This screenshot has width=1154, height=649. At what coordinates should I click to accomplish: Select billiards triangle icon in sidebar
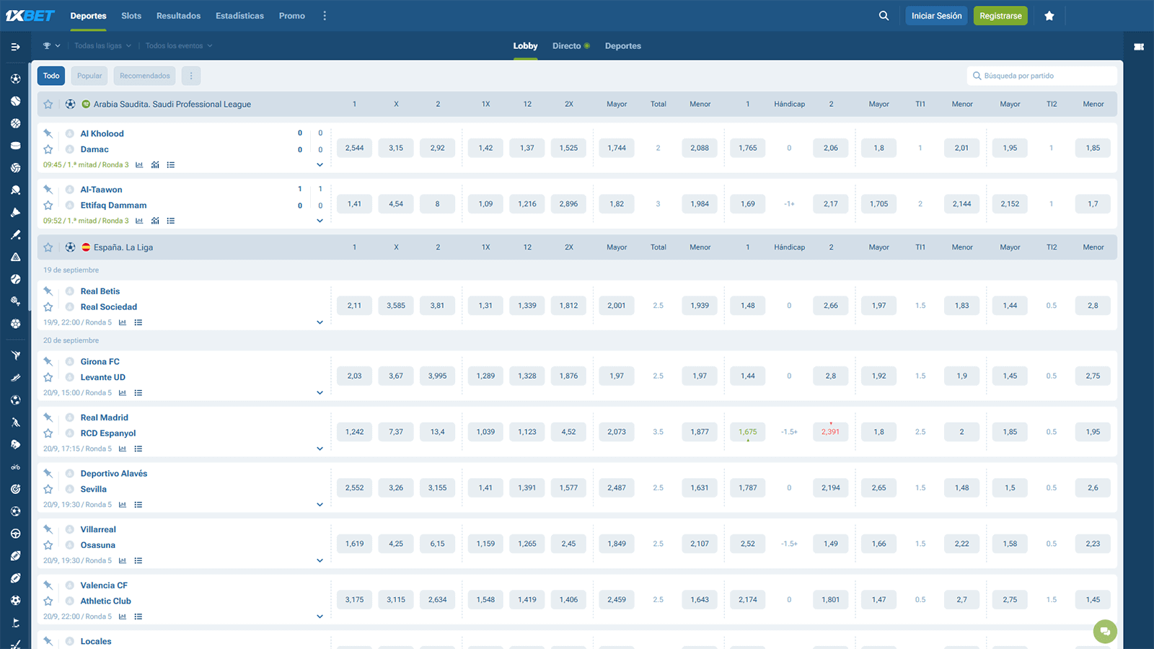click(x=15, y=257)
